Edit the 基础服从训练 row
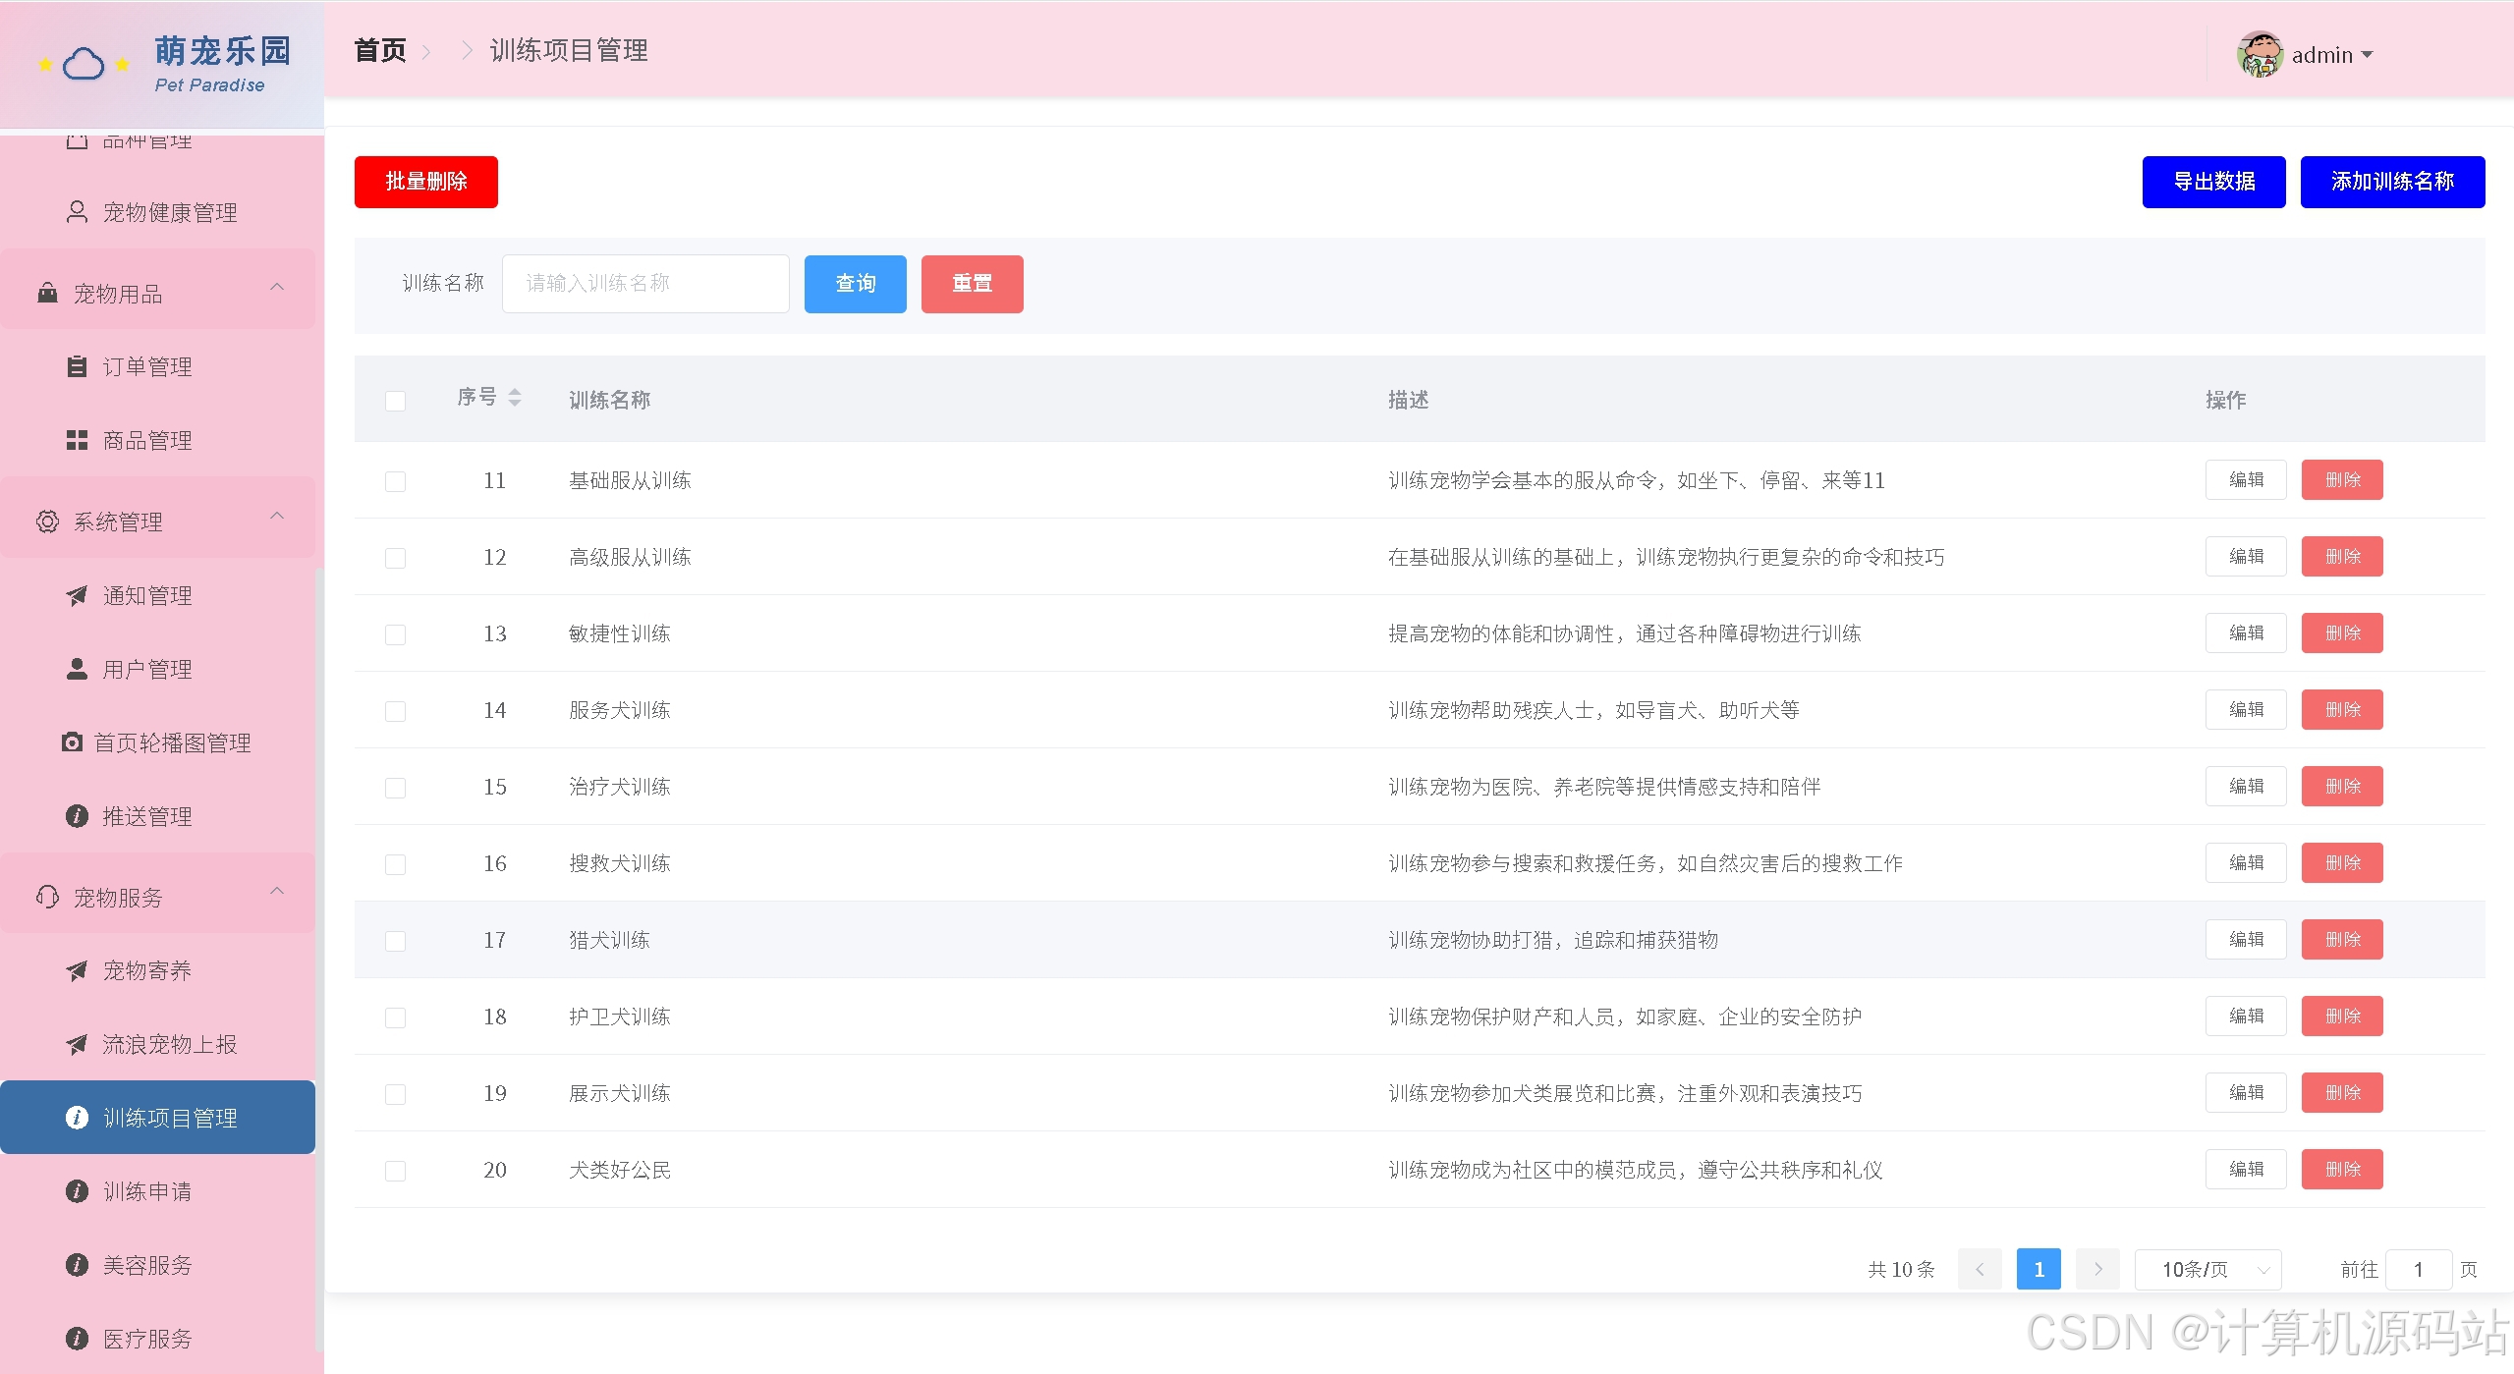This screenshot has width=2514, height=1374. (x=2246, y=479)
